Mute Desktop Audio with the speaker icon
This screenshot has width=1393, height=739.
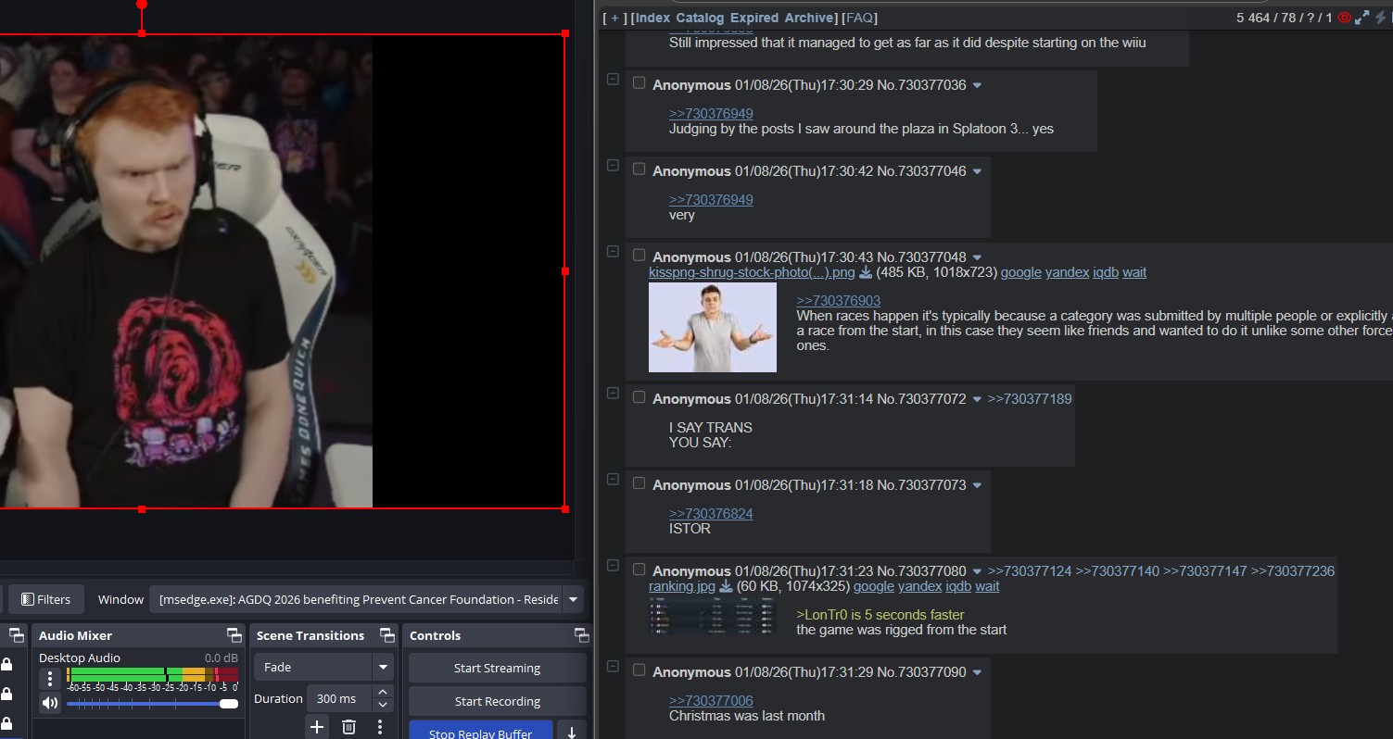50,703
